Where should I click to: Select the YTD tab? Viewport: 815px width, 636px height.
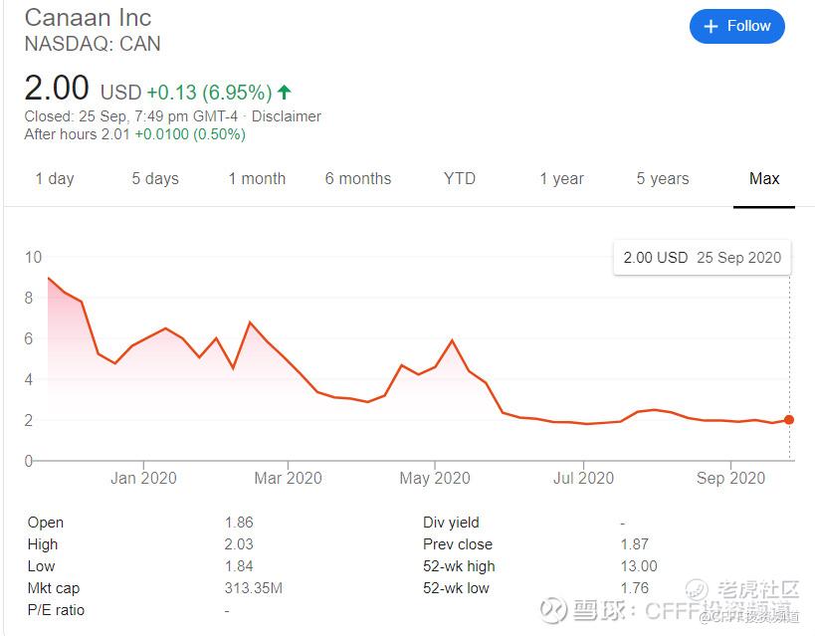460,178
